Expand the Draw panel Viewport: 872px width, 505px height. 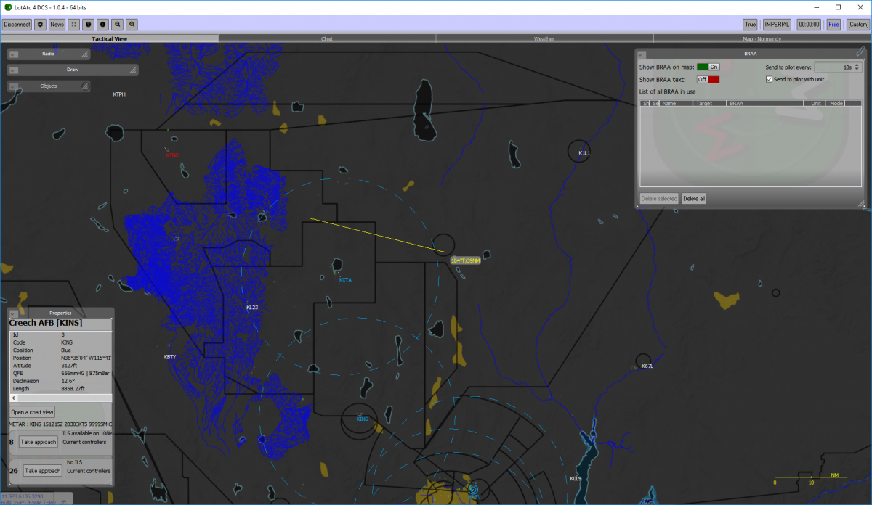[x=13, y=70]
